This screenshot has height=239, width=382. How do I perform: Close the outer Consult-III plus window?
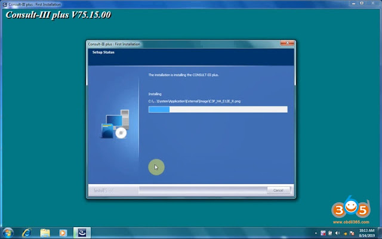click(373, 3)
